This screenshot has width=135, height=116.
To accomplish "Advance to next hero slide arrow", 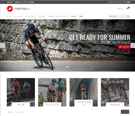I will click(133, 46).
